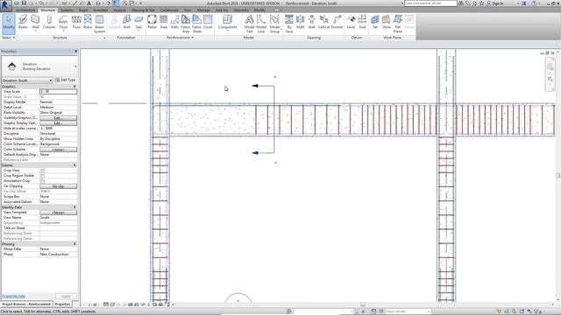
Task: Select the foundation Wall tool
Action: [x=126, y=22]
